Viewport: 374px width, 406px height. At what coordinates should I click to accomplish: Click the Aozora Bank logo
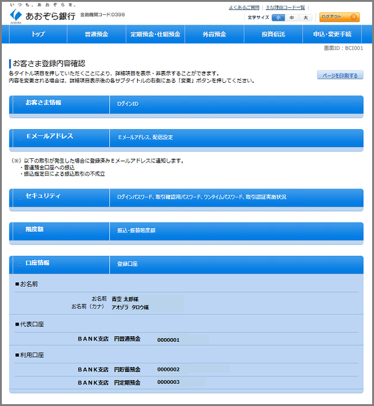coord(42,15)
